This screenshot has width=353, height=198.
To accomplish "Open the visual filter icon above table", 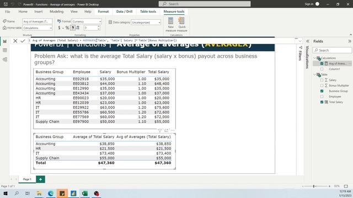I will click(x=159, y=130).
